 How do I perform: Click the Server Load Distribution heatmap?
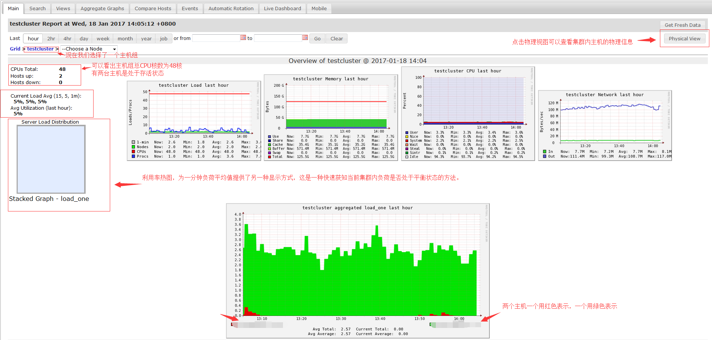click(51, 159)
